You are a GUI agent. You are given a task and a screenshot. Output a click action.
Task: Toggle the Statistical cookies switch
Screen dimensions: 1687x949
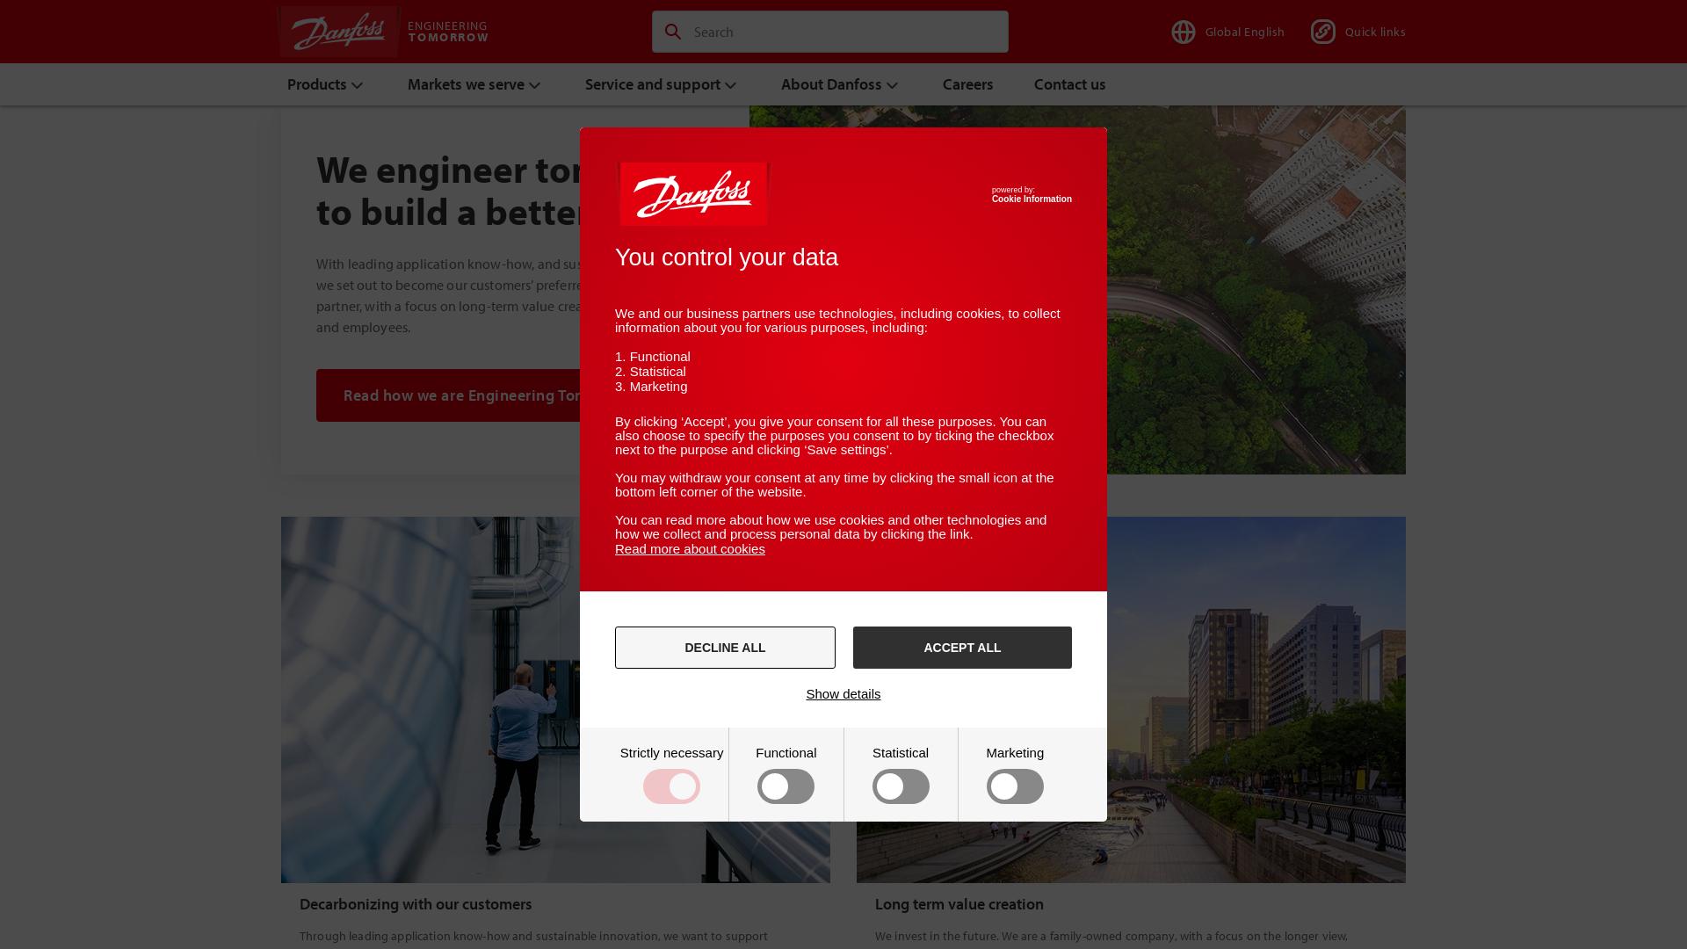click(x=901, y=786)
